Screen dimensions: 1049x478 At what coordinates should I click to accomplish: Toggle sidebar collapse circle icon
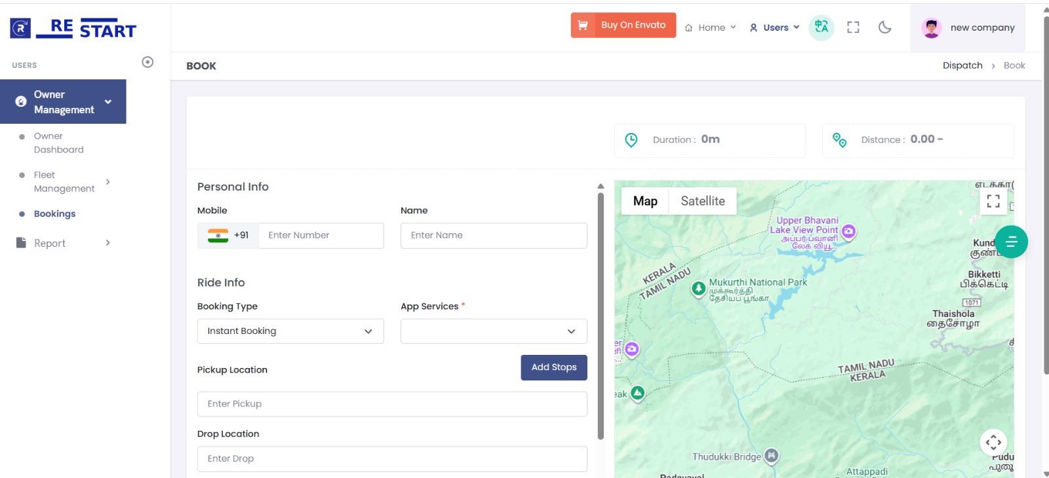148,62
